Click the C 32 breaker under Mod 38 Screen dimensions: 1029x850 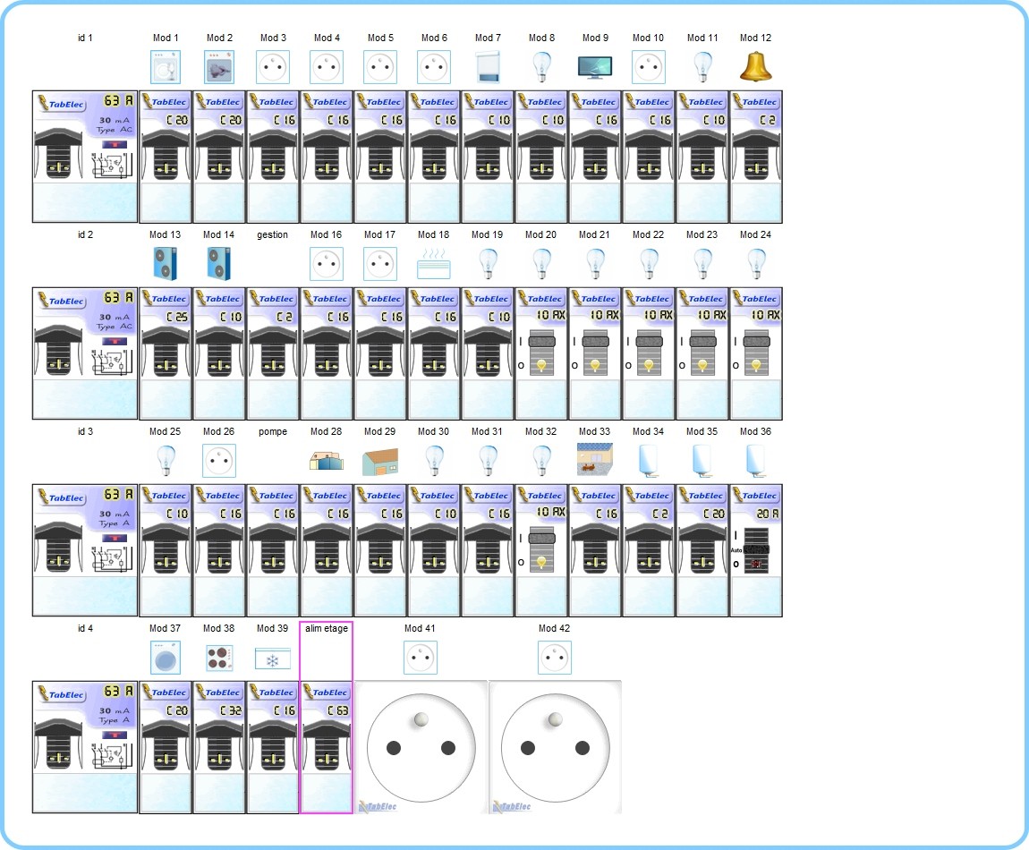219,747
